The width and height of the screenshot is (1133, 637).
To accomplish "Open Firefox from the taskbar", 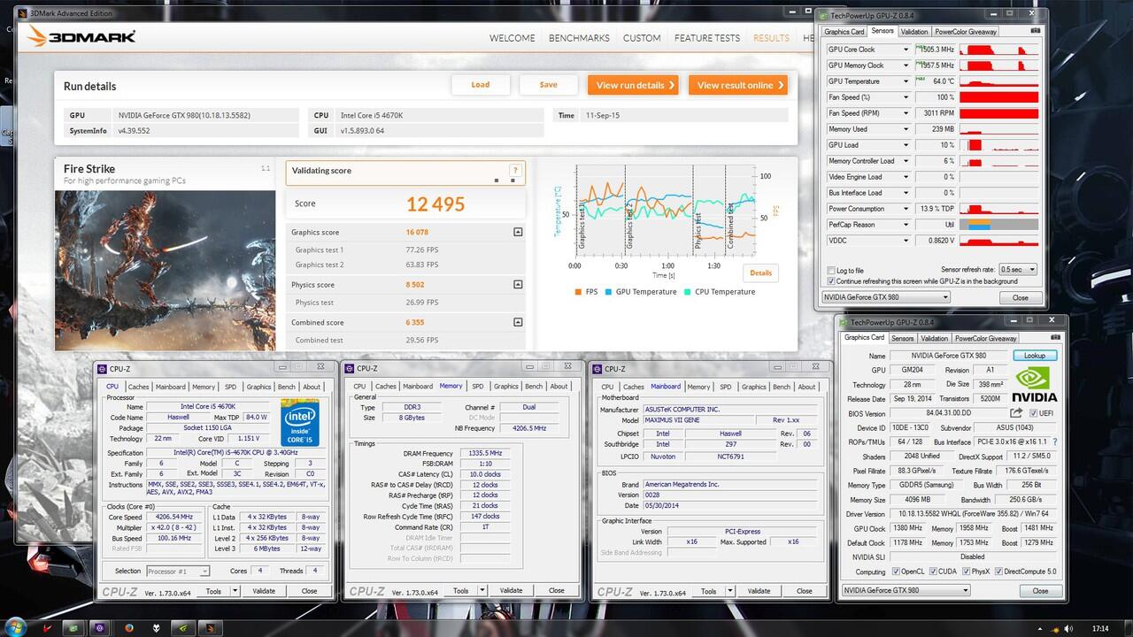I will 128,628.
